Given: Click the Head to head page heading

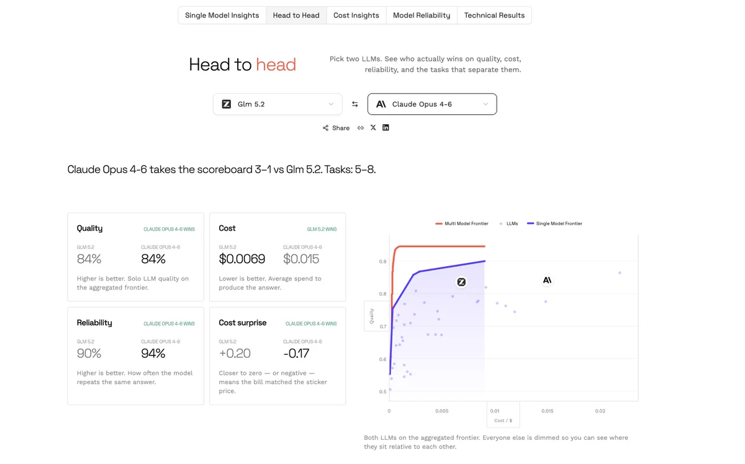Looking at the screenshot, I should pos(242,65).
